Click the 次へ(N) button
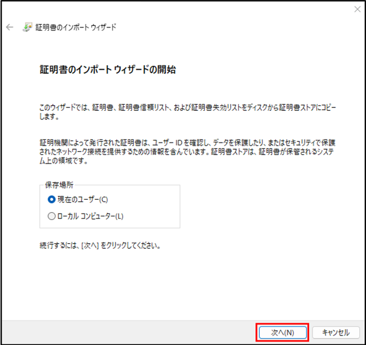Screen dimensions: 366x345 (283, 333)
